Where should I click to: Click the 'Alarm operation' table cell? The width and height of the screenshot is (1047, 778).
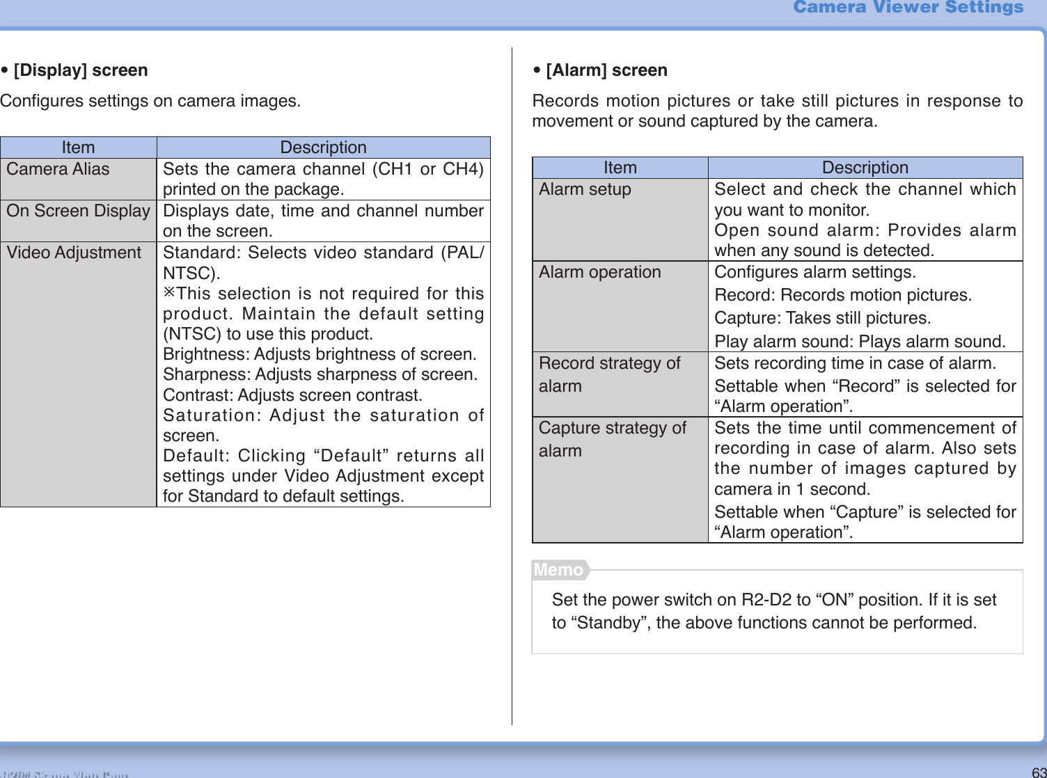(620, 307)
